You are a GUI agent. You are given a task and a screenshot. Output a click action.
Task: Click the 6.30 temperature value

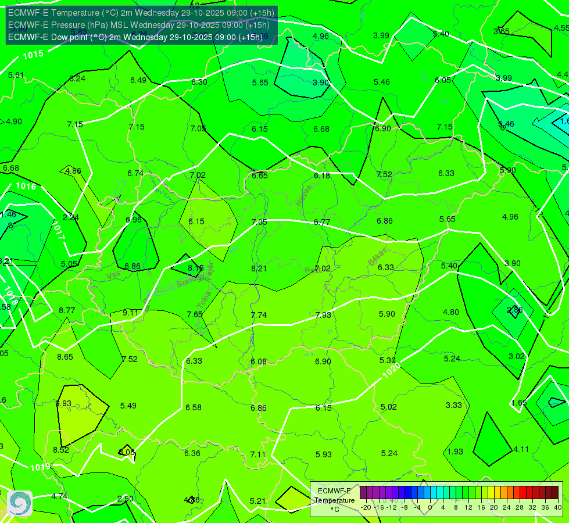point(199,82)
